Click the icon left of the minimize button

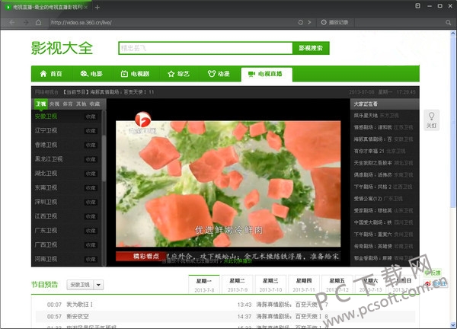(x=417, y=6)
